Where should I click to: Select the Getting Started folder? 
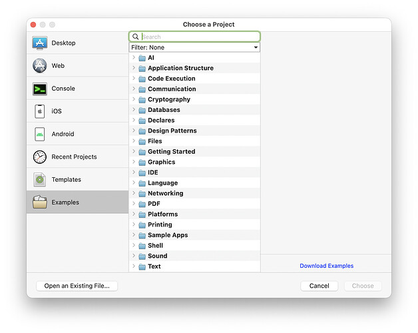point(171,152)
